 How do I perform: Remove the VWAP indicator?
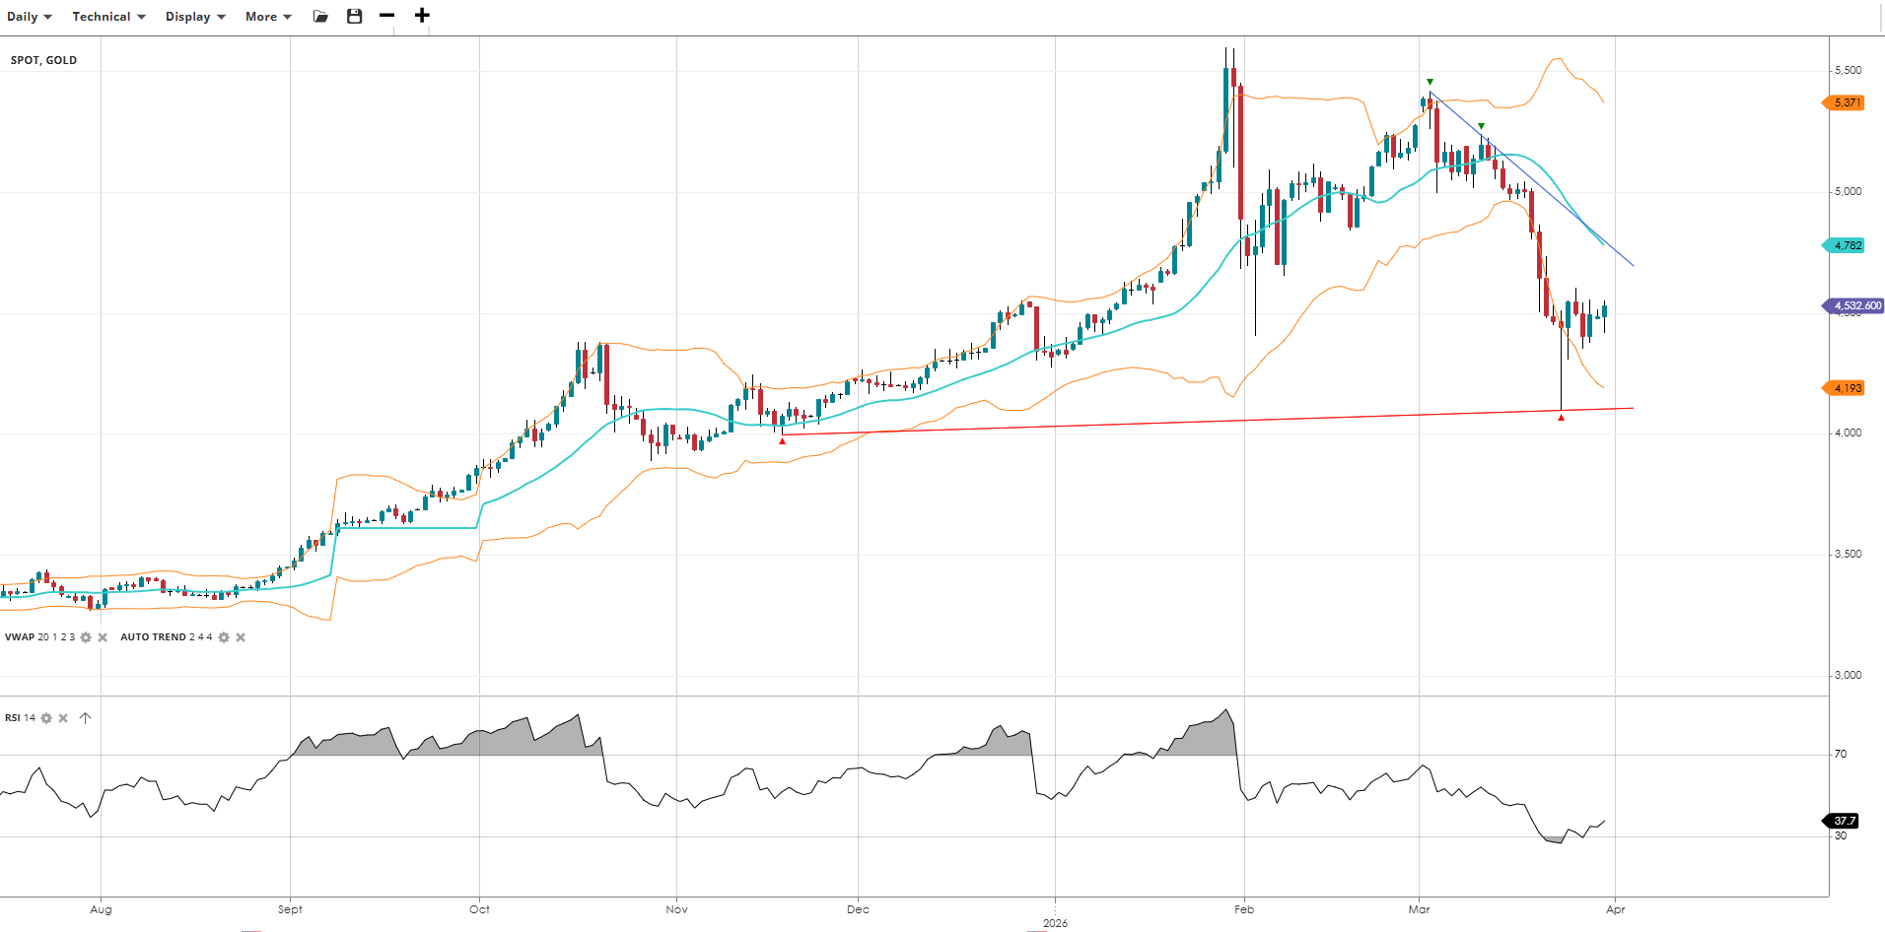tap(103, 637)
